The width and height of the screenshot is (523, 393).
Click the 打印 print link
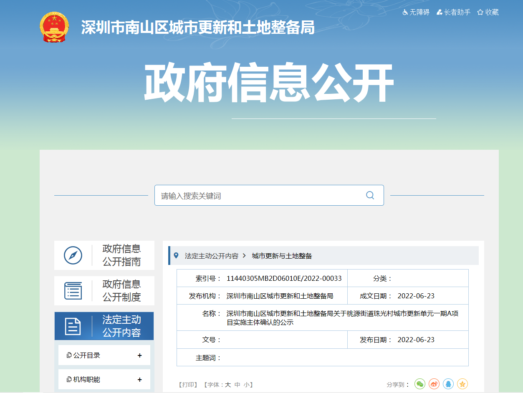click(x=188, y=385)
